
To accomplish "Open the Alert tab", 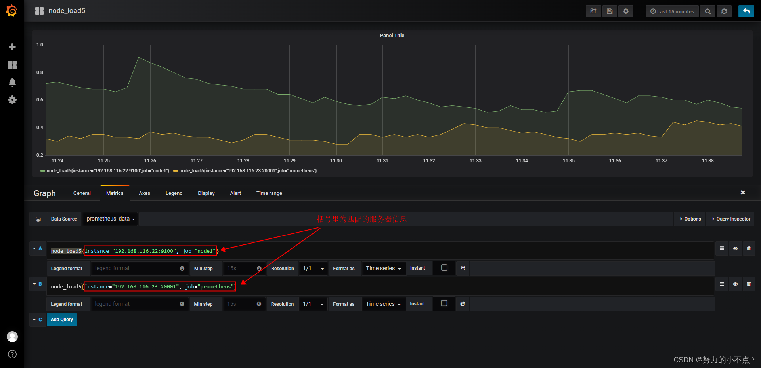I will [x=235, y=193].
